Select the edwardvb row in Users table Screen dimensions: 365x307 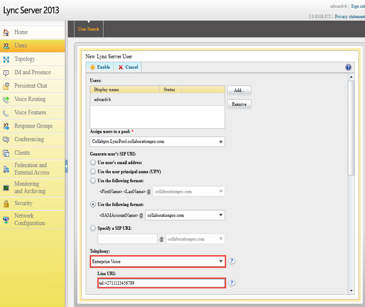[x=157, y=99]
